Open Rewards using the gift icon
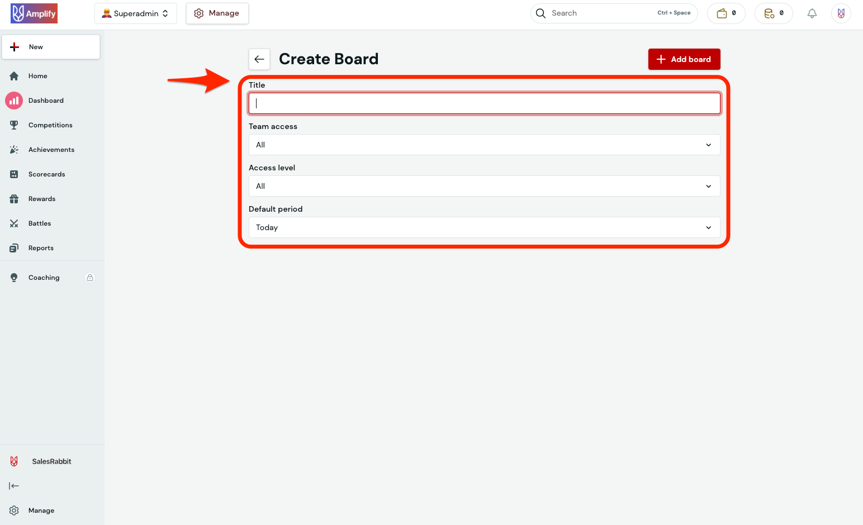 pos(14,198)
